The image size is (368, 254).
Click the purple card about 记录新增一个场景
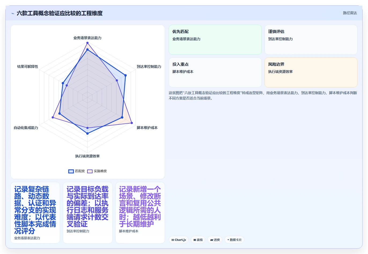click(x=140, y=213)
